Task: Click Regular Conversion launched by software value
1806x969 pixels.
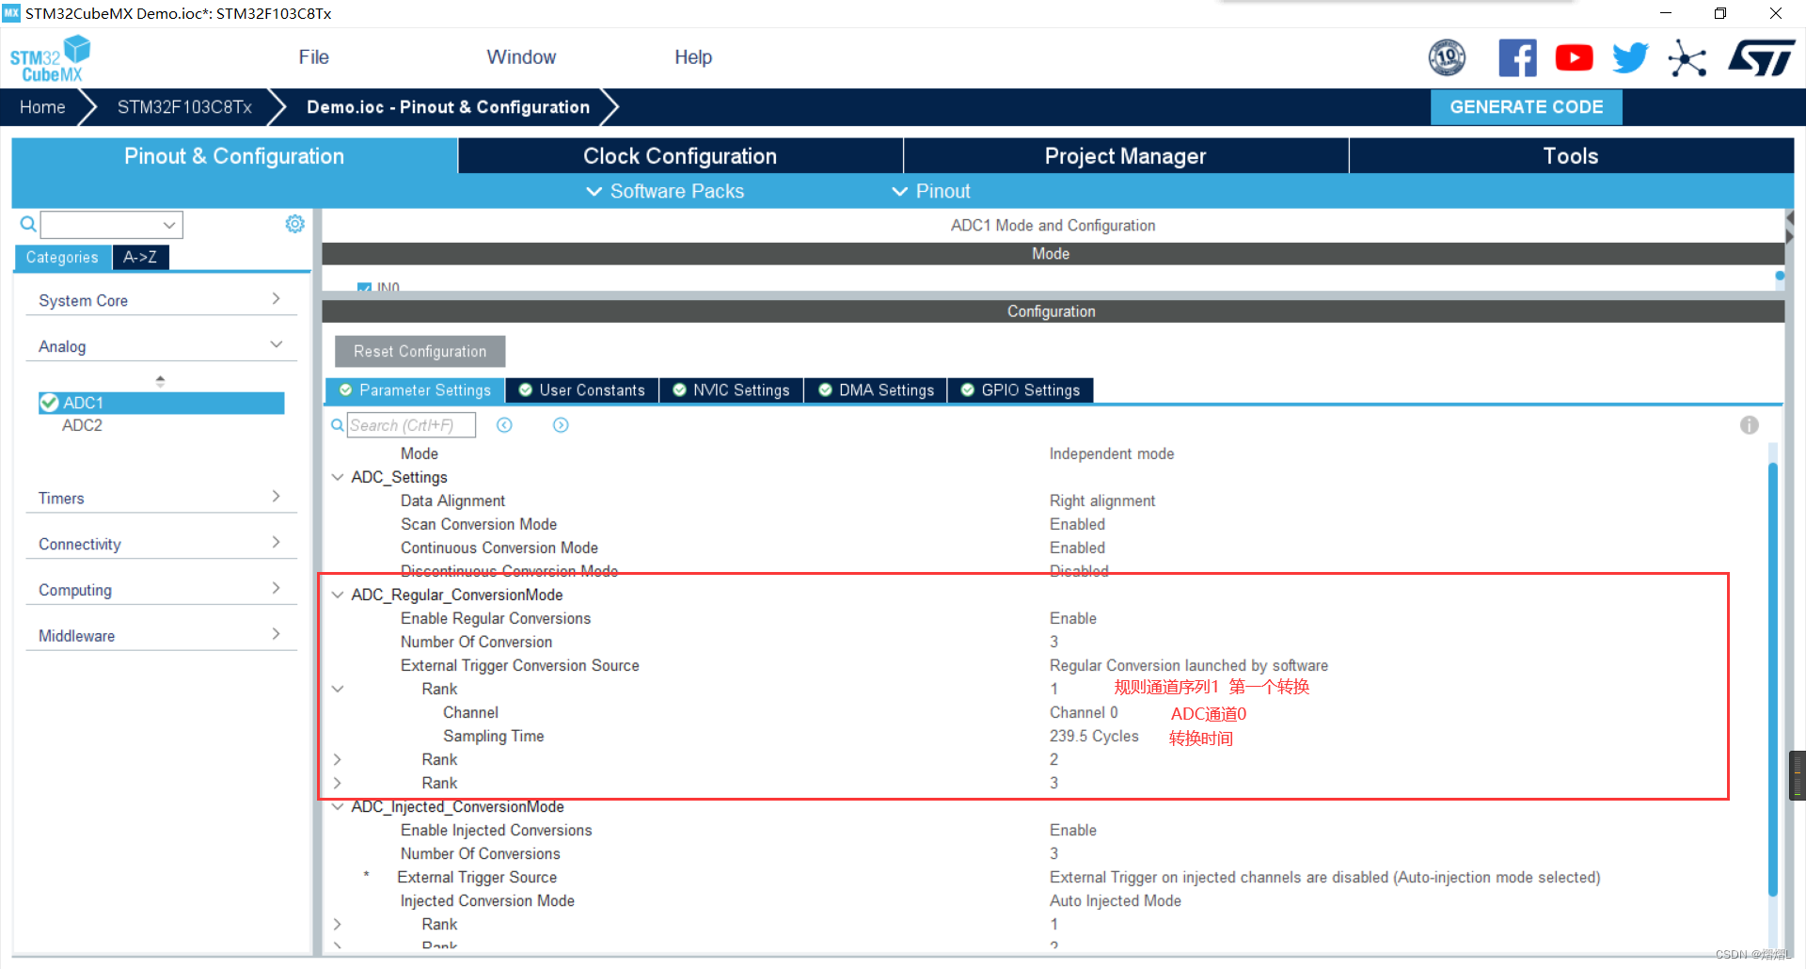Action: [1189, 665]
